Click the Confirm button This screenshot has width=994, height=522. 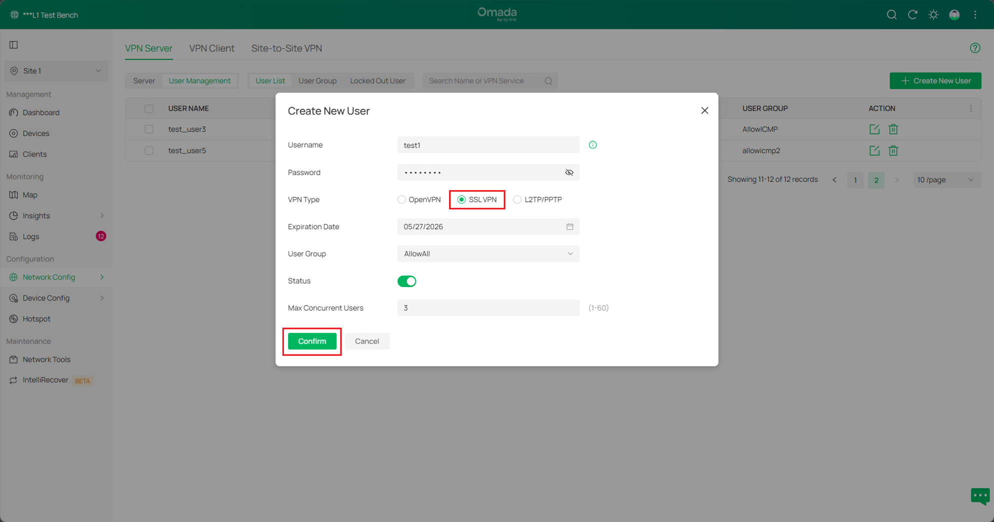coord(312,341)
